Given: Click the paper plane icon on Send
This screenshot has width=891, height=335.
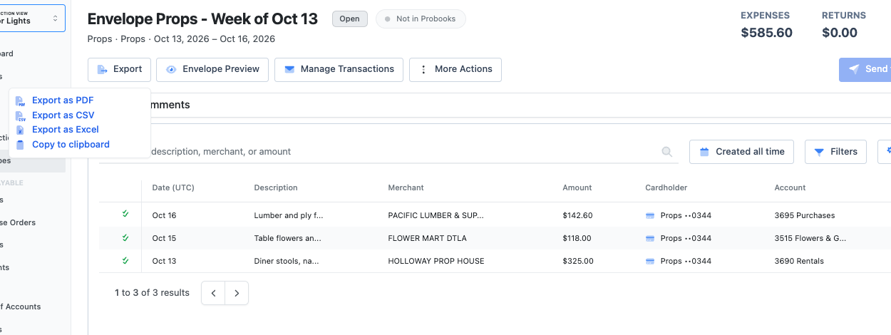Looking at the screenshot, I should coord(853,69).
